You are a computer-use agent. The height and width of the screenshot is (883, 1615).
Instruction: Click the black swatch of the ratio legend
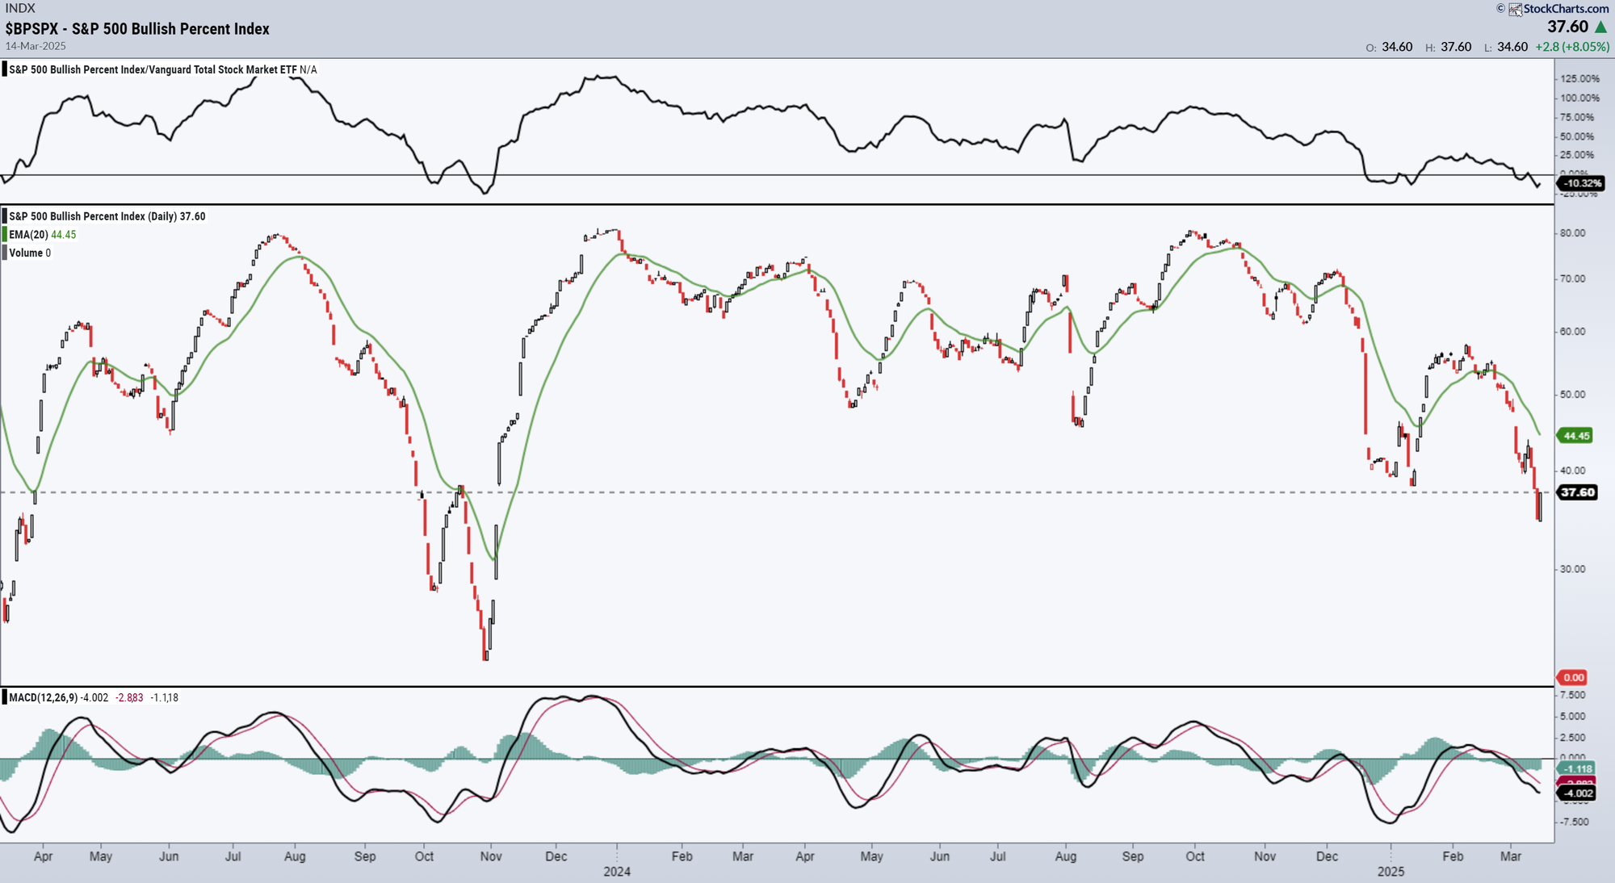[5, 69]
